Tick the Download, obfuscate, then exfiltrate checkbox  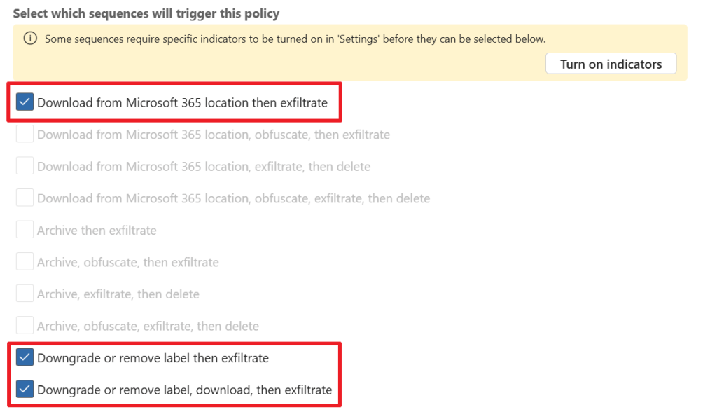pyautogui.click(x=25, y=134)
